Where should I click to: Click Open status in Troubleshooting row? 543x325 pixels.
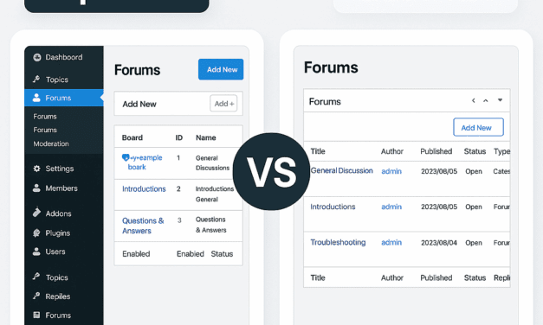point(474,243)
